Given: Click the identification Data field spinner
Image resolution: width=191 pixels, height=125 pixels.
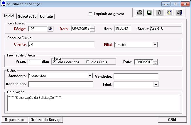Looking at the screenshot, I should (93, 29).
